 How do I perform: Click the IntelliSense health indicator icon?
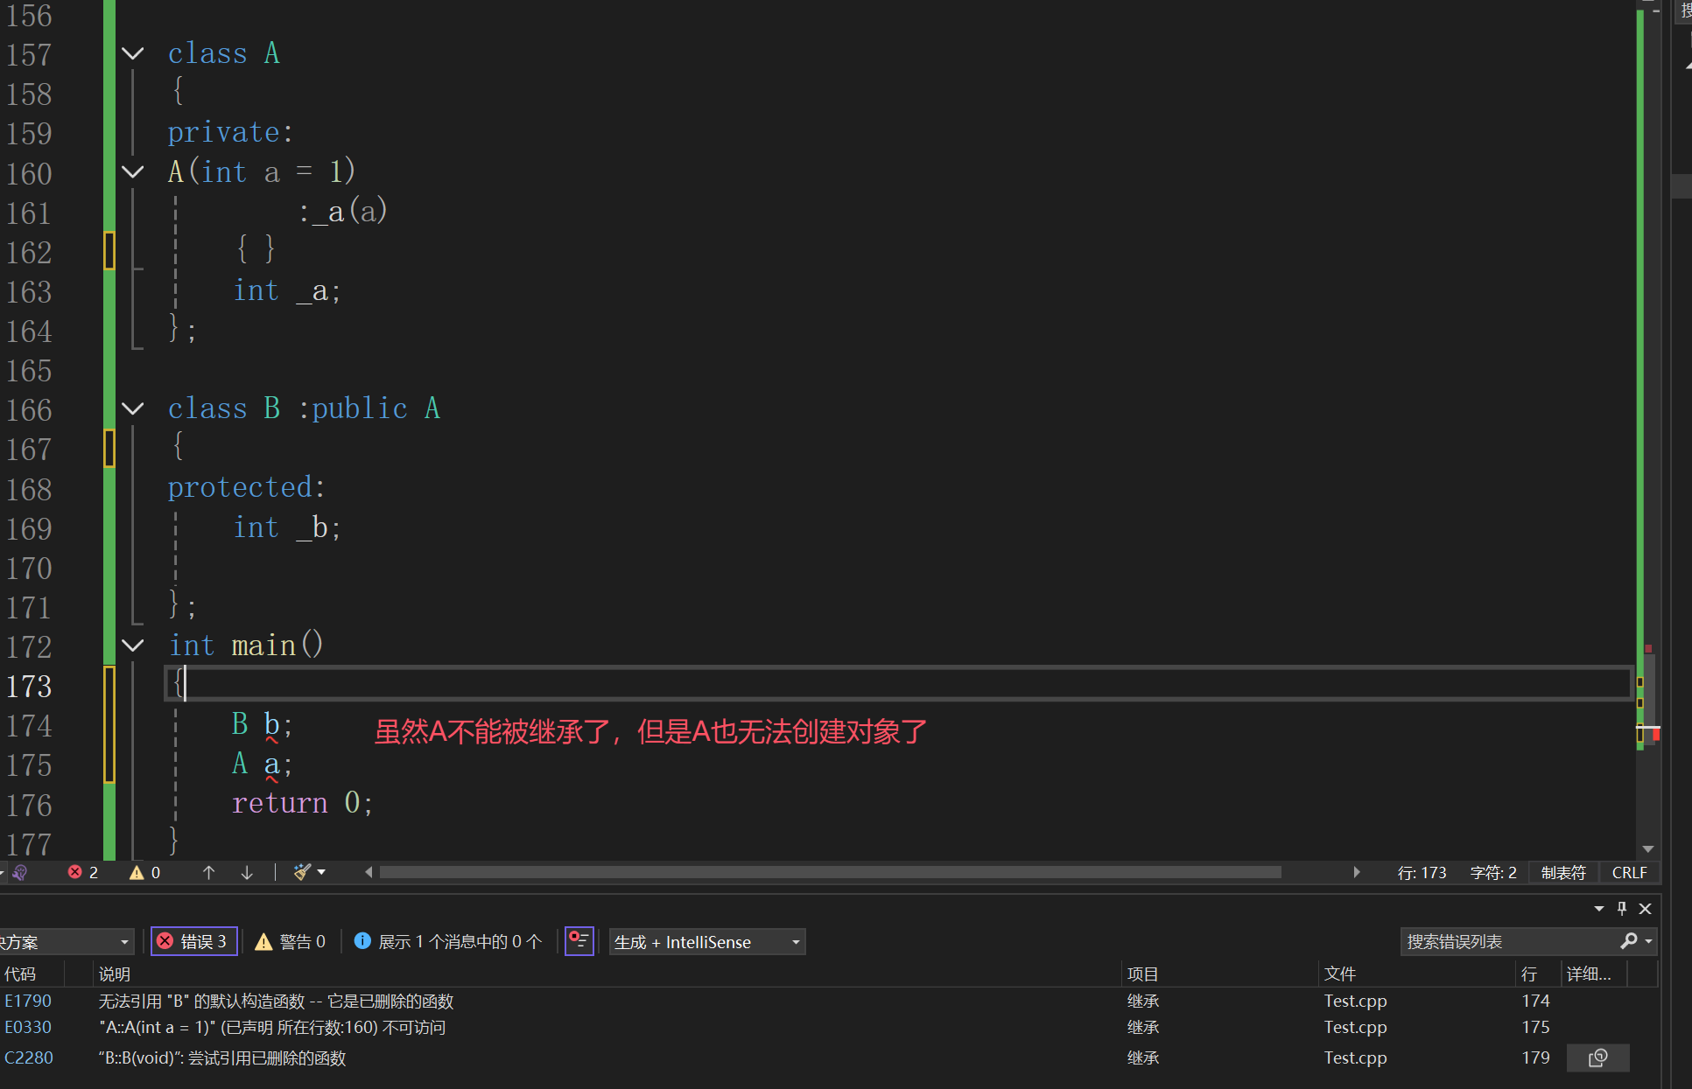point(19,872)
